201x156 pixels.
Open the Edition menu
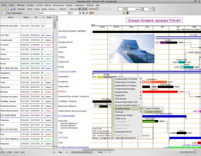click(x=12, y=5)
